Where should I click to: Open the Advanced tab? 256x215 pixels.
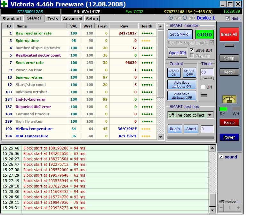tap(72, 19)
